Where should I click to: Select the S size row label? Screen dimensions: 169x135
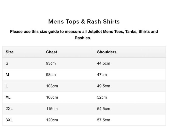click(7, 63)
